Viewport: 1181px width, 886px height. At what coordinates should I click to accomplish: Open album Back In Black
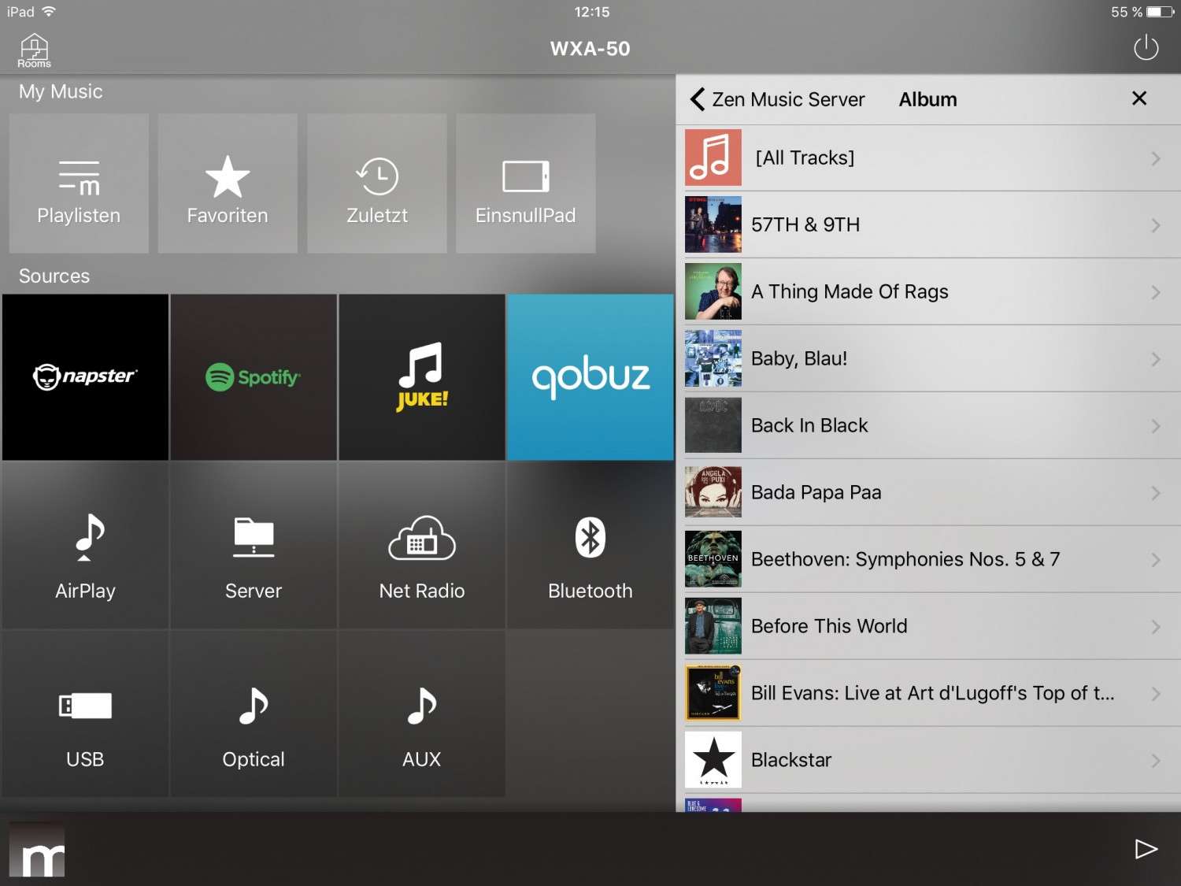point(928,425)
